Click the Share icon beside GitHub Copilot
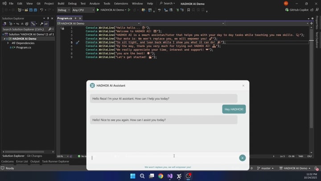 click(x=312, y=10)
